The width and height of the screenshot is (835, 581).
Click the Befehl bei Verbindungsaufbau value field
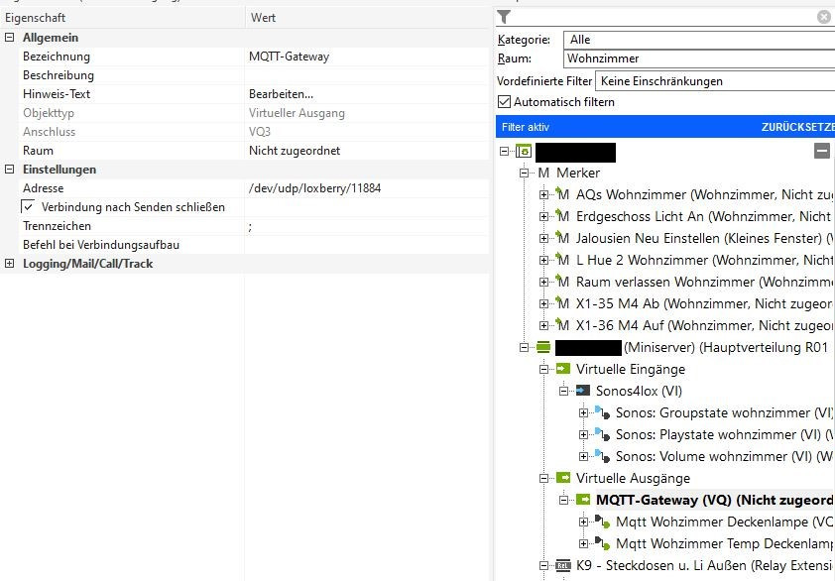tap(366, 245)
